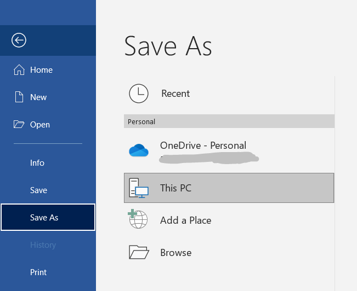
Task: Select the New label in sidebar
Action: [38, 97]
